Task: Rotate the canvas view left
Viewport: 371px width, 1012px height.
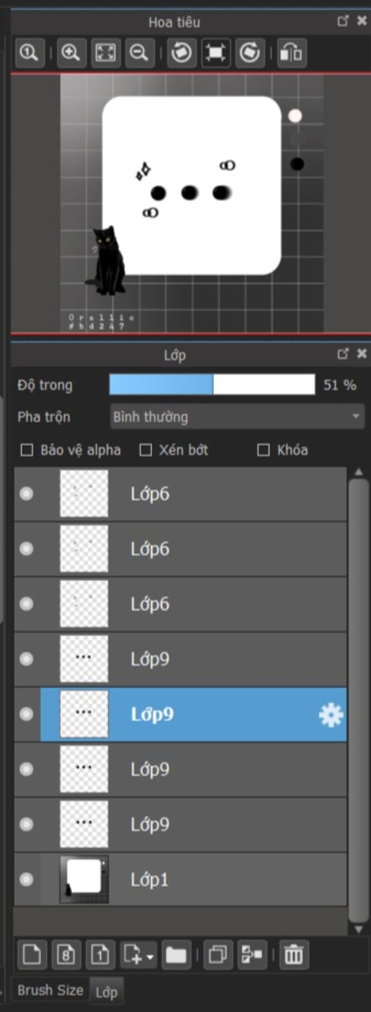Action: click(182, 53)
